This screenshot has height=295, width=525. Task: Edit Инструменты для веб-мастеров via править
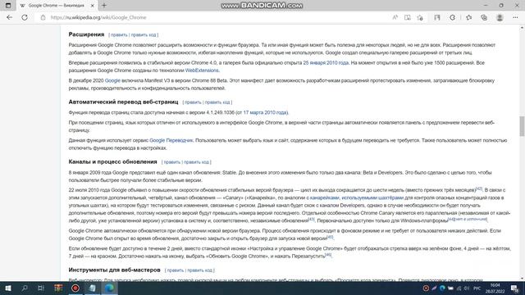175,270
